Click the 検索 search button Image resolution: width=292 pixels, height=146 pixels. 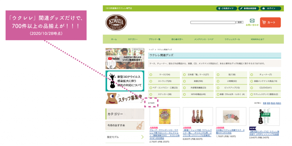(x=240, y=22)
